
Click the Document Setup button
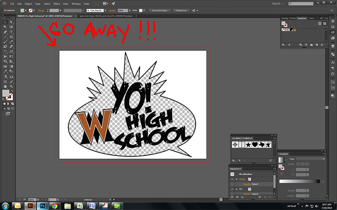160,10
